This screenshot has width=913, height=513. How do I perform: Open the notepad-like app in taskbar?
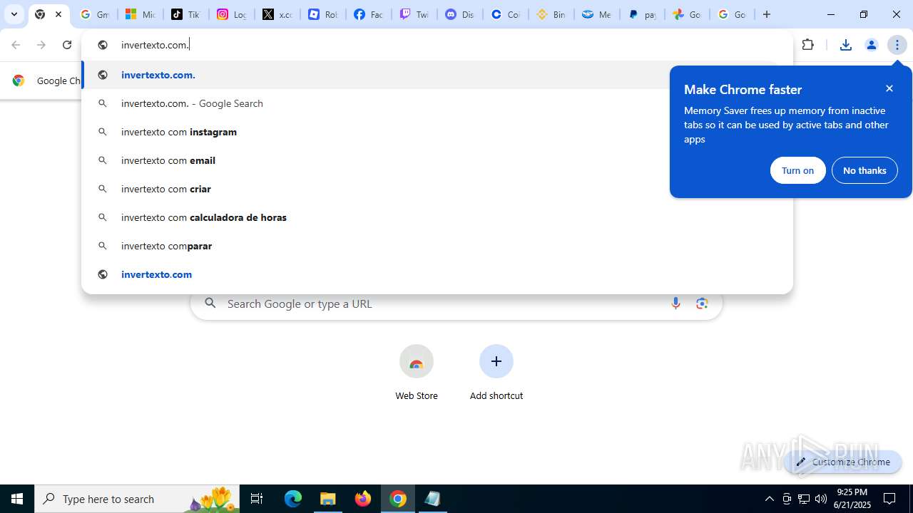[x=432, y=499]
